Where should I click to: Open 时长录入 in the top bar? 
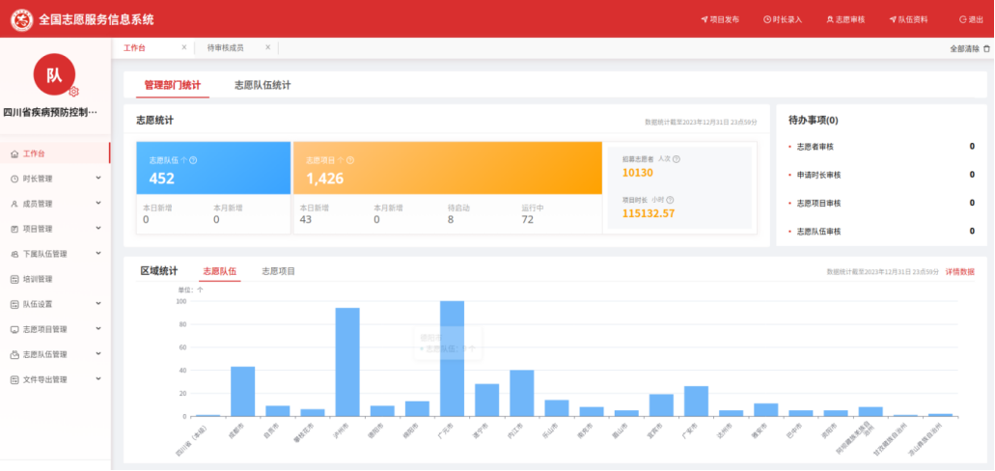pyautogui.click(x=783, y=19)
